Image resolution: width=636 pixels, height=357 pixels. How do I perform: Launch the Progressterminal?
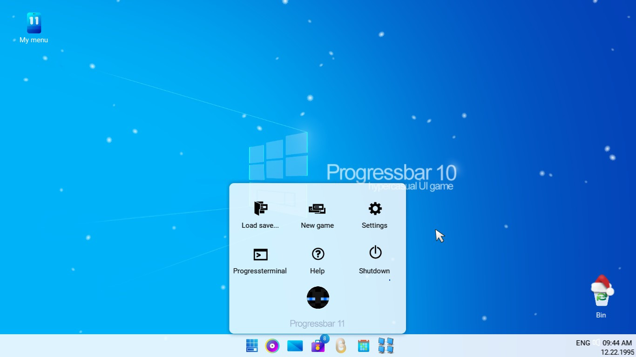[260, 260]
